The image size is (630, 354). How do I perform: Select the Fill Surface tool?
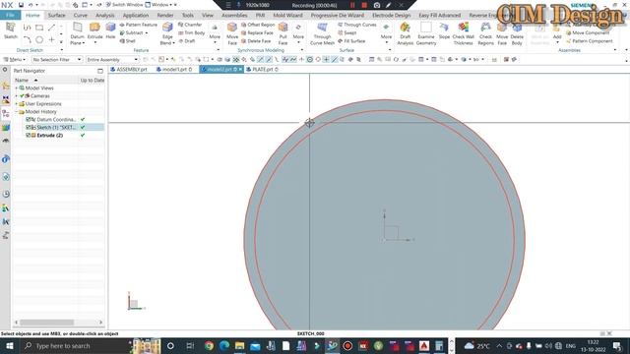point(351,41)
